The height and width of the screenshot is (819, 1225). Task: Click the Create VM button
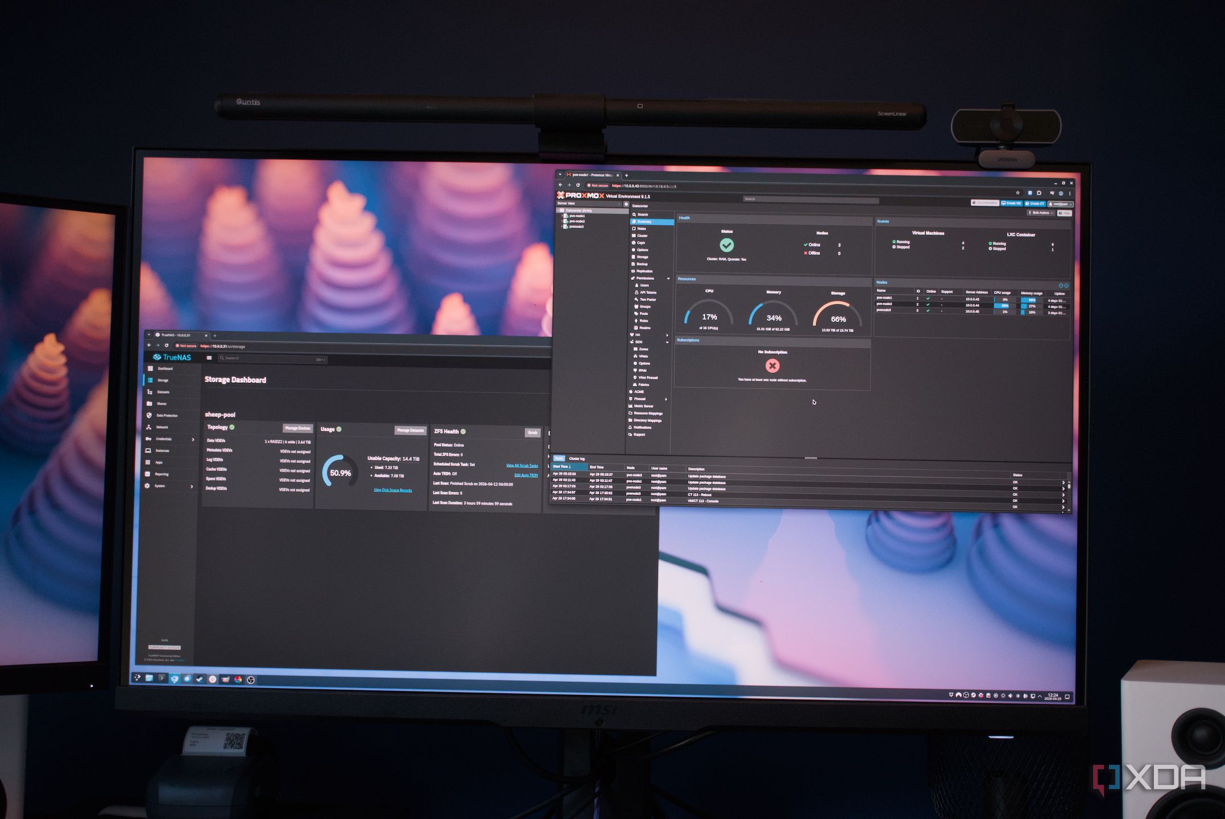(x=1012, y=203)
